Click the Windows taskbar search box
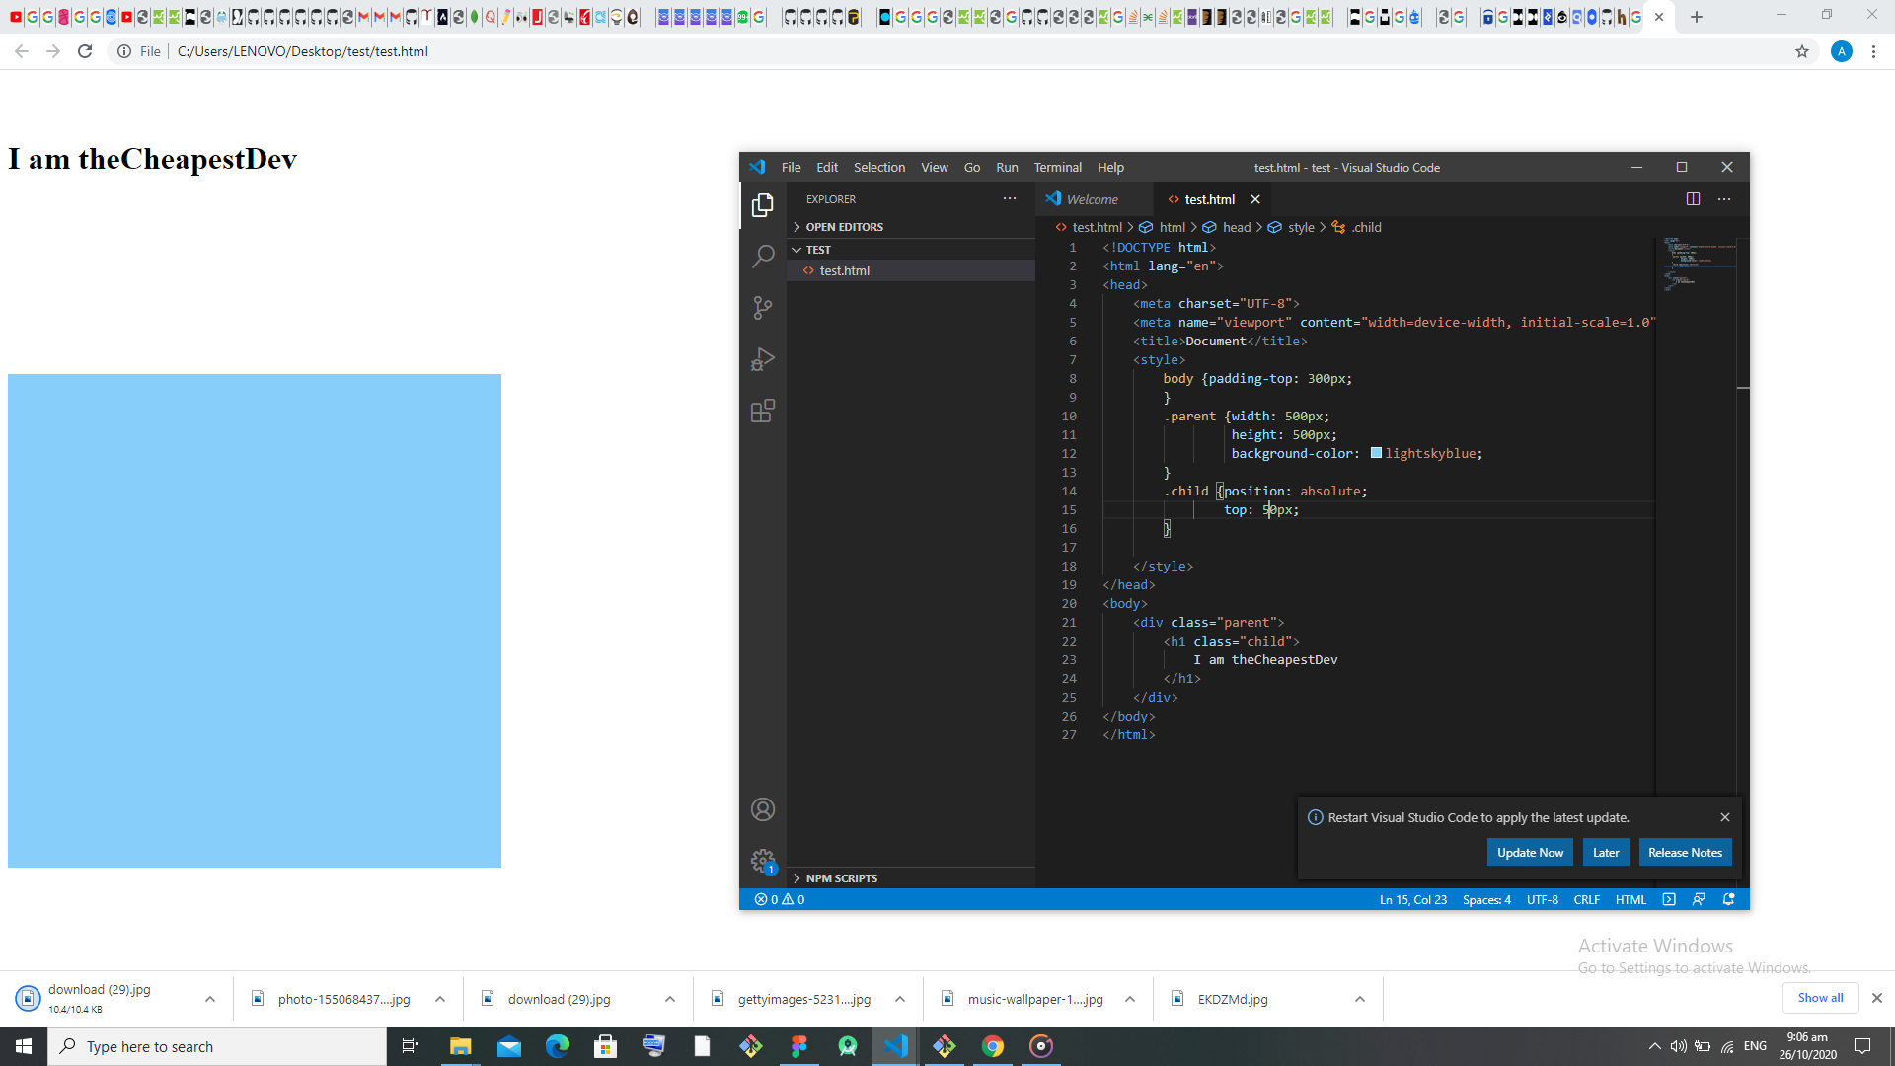Screen dimensions: 1895x1066 click(x=217, y=1046)
